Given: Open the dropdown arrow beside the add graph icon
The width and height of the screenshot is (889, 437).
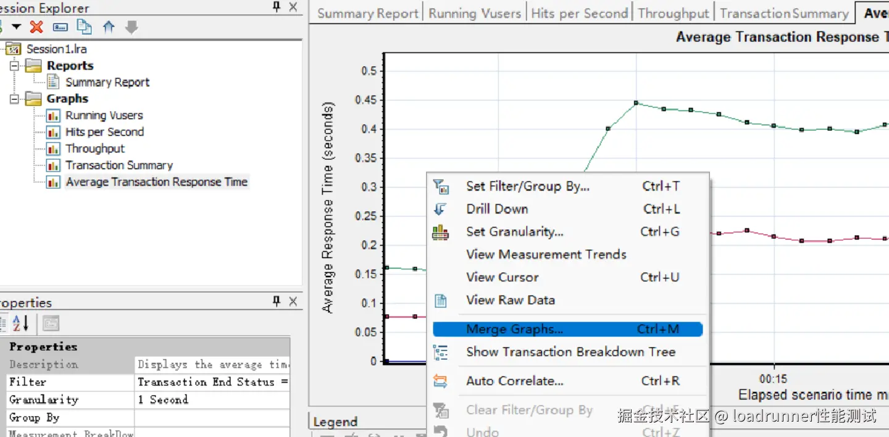Looking at the screenshot, I should [17, 27].
